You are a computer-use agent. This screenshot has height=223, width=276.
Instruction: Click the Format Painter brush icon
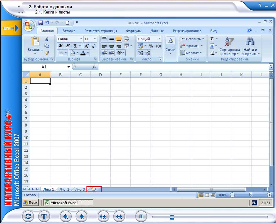(x=47, y=53)
